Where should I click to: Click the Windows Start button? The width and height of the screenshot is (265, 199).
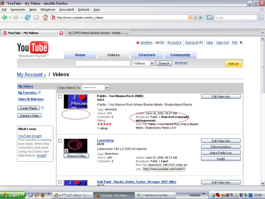pyautogui.click(x=12, y=195)
